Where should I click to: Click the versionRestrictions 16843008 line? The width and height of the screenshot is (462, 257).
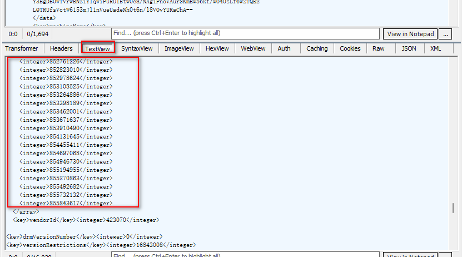pyautogui.click(x=101, y=245)
